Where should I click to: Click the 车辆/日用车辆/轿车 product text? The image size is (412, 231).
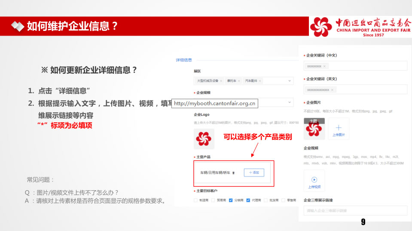click(215, 173)
